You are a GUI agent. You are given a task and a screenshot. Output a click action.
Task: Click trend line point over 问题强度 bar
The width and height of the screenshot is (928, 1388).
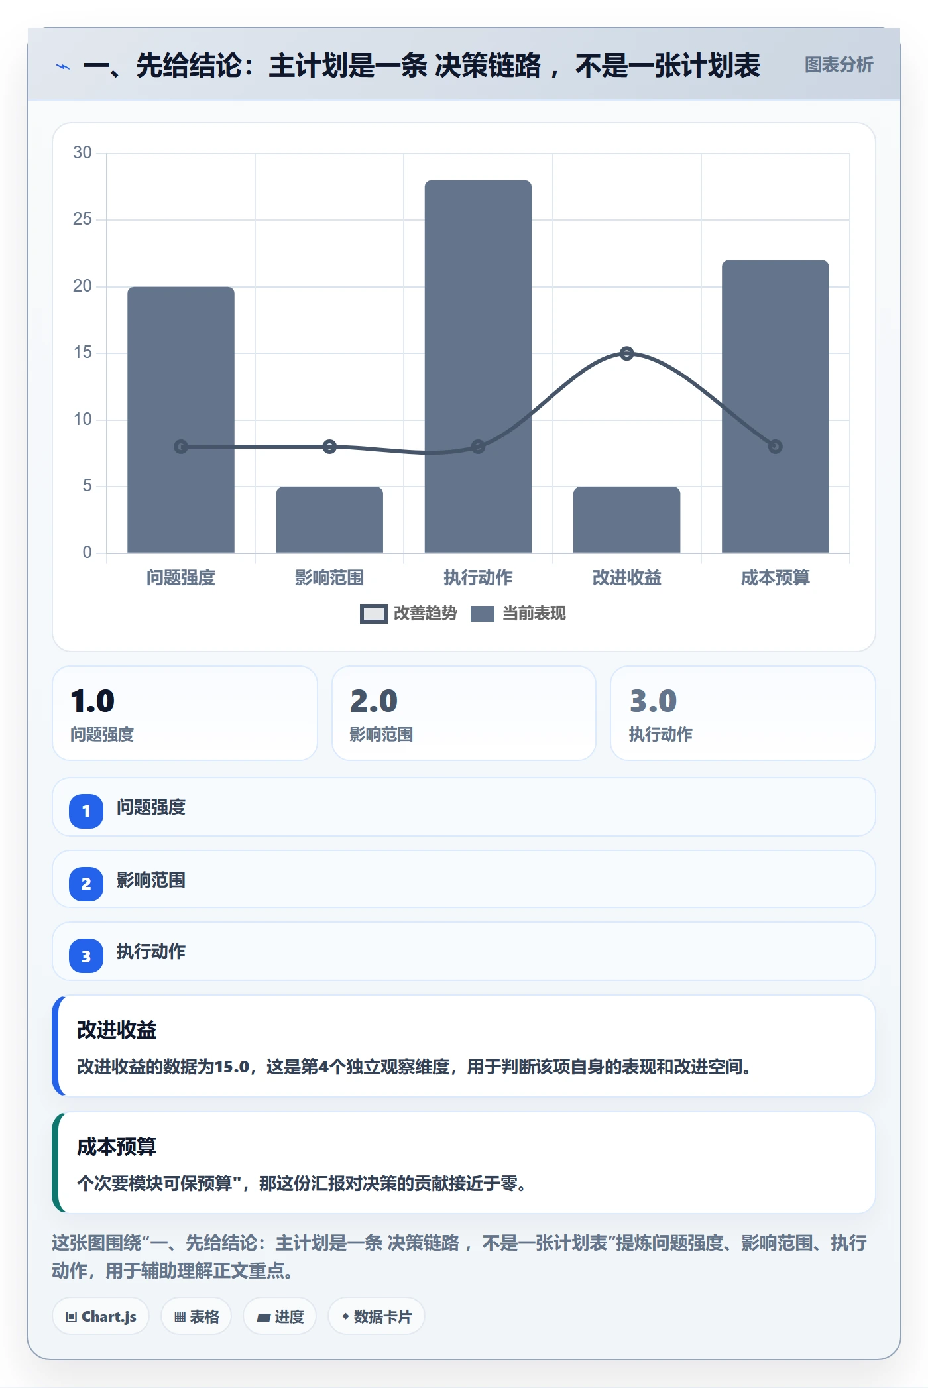(181, 447)
